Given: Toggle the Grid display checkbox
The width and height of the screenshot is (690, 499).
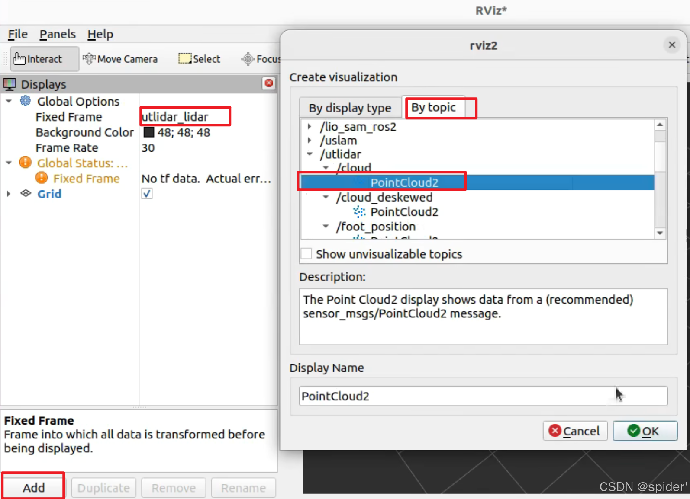Looking at the screenshot, I should (147, 194).
